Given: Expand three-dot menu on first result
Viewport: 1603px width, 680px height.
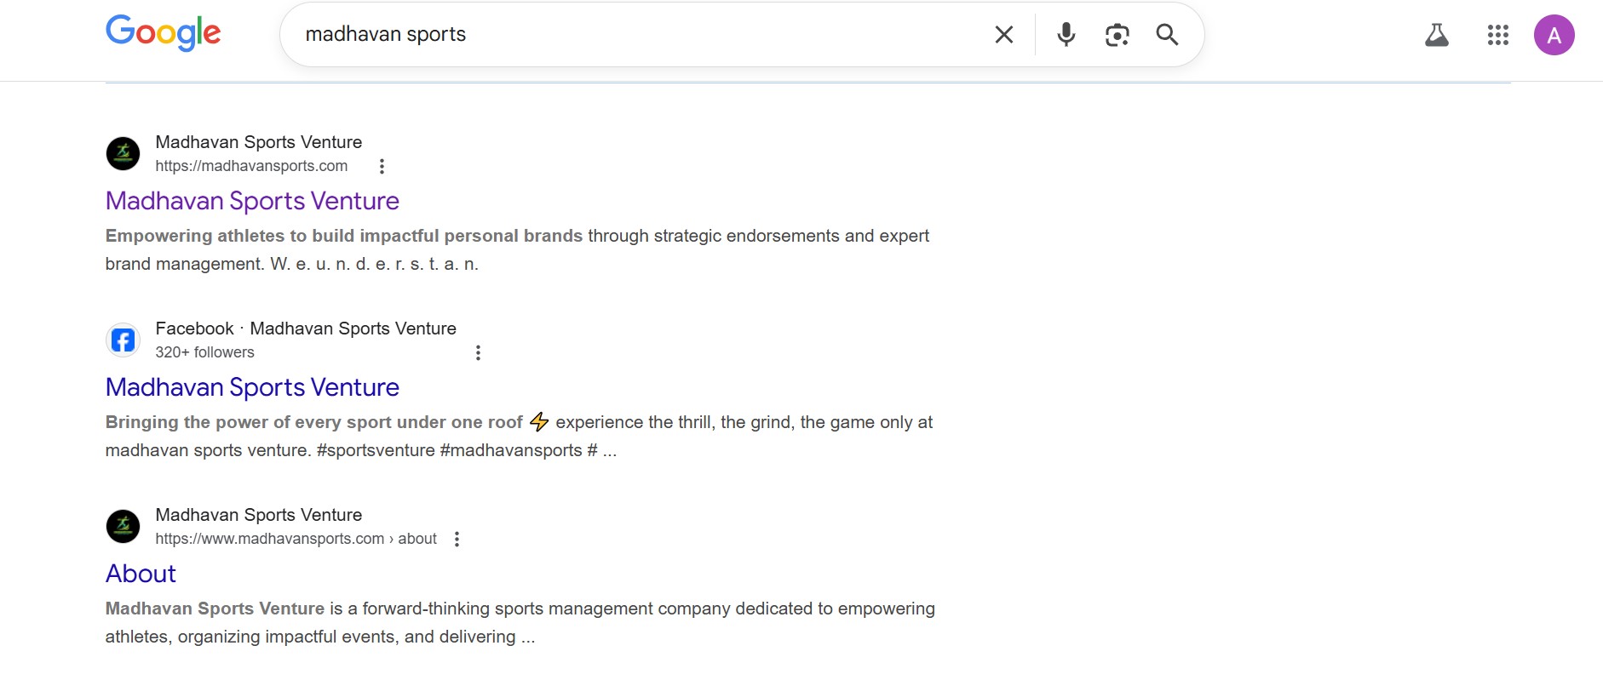Looking at the screenshot, I should 382,166.
